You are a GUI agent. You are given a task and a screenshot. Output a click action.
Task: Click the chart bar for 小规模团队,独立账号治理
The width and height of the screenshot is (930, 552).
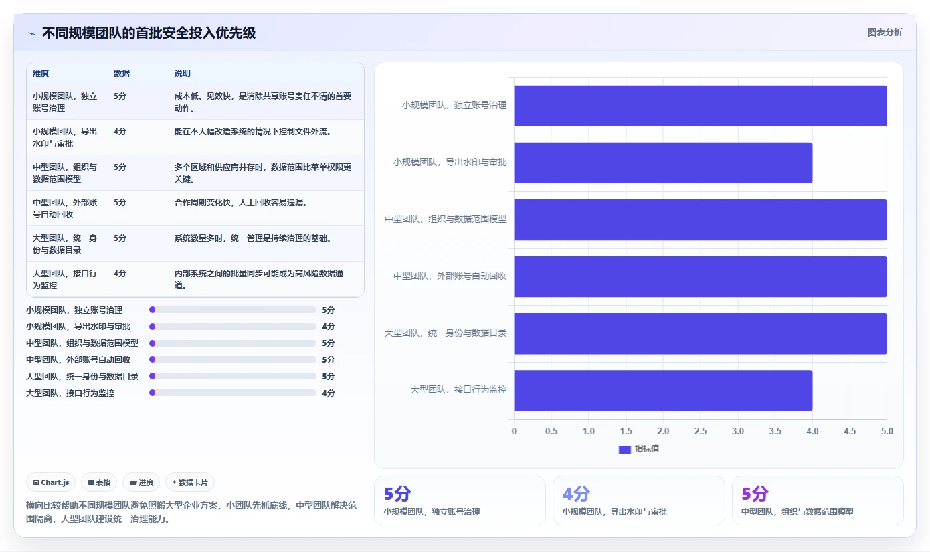coord(701,106)
